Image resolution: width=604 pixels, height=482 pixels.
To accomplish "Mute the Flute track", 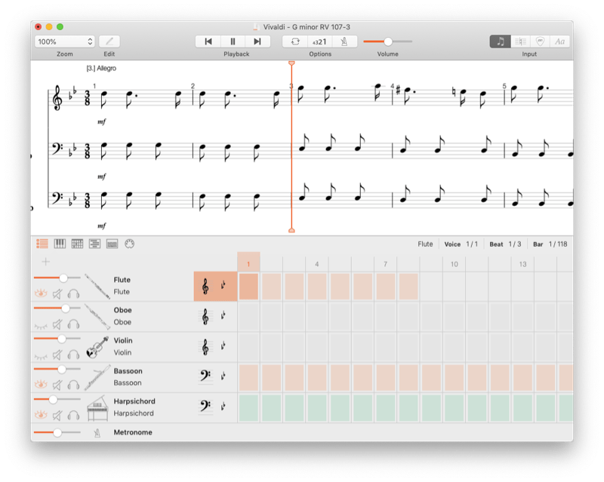I will 57,294.
